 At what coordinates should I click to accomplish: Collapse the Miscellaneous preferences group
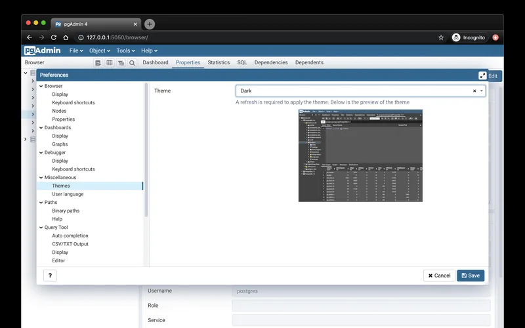(x=41, y=177)
